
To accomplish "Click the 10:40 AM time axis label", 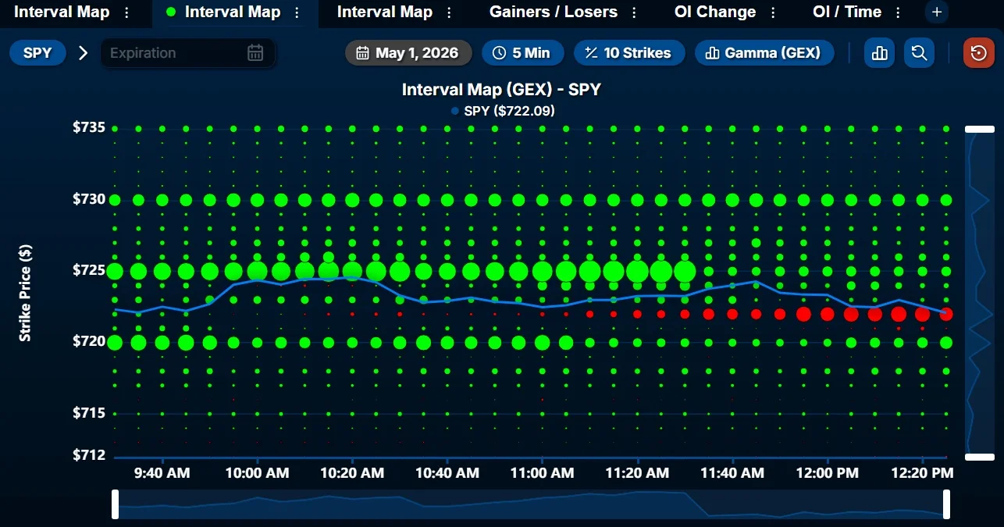I will 447,473.
